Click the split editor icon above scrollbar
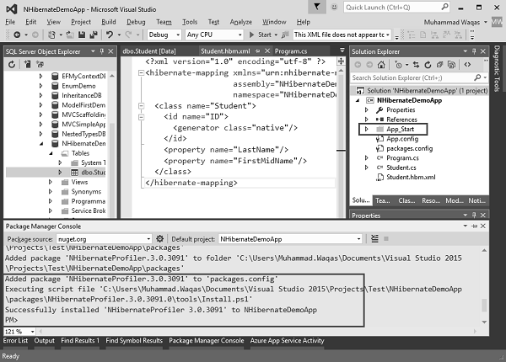Viewport: 506px width, 362px height. tap(341, 61)
